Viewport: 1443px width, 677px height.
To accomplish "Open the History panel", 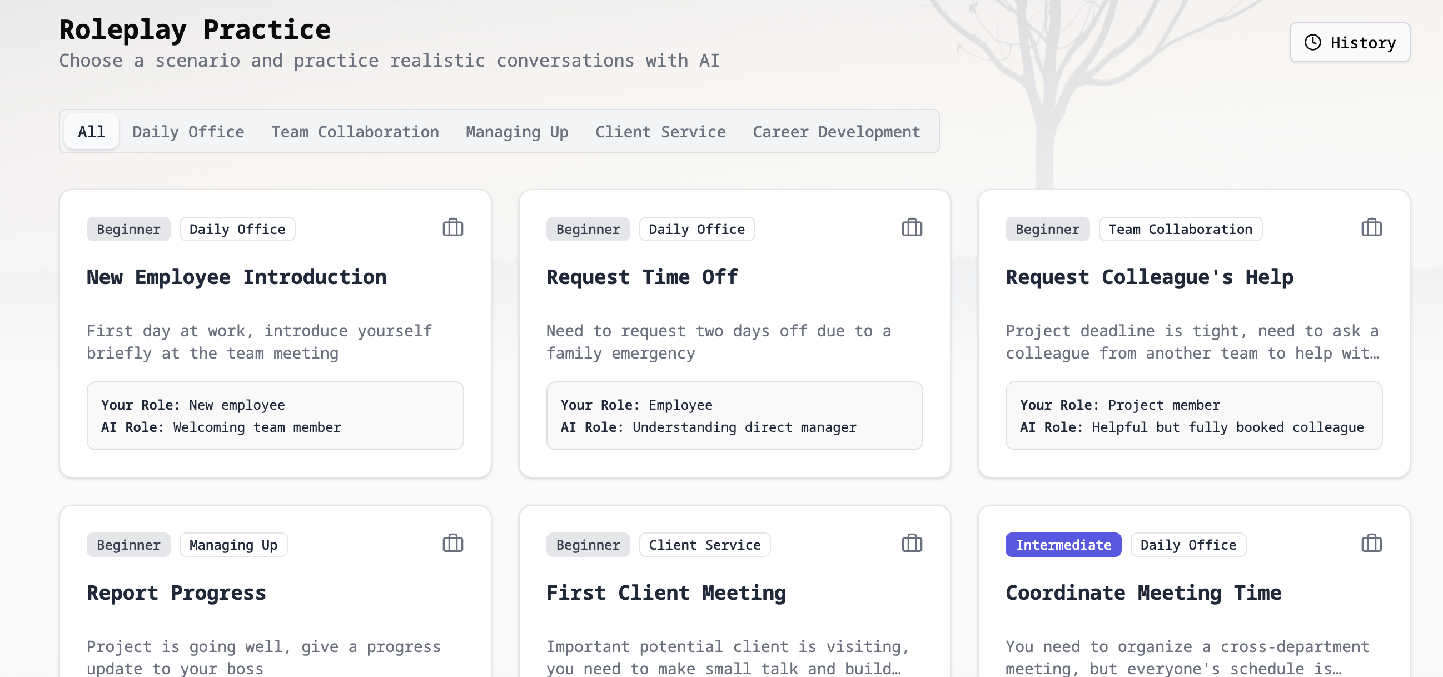I will pyautogui.click(x=1350, y=42).
